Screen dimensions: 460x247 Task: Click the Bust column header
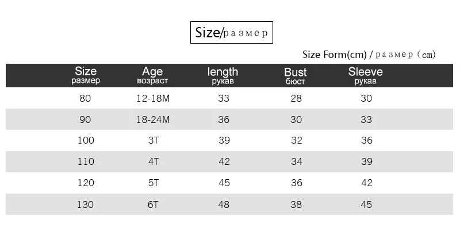[295, 75]
